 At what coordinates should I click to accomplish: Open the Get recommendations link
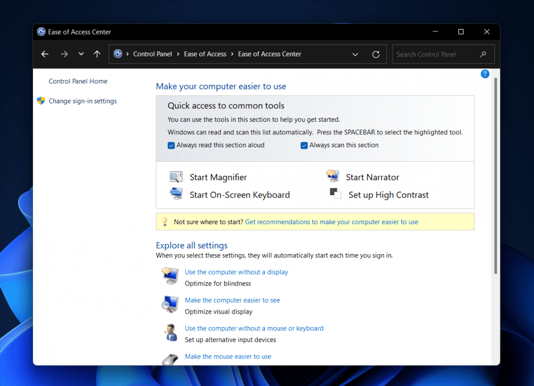[x=332, y=222]
